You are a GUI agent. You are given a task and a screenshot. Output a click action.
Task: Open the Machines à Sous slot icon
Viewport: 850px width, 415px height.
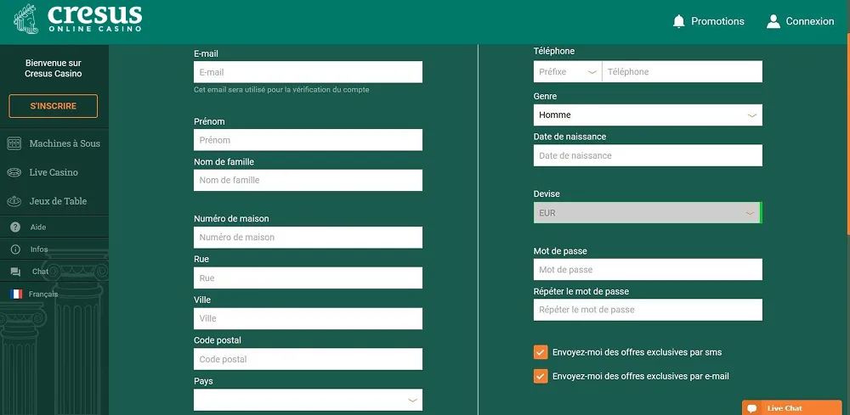click(14, 143)
